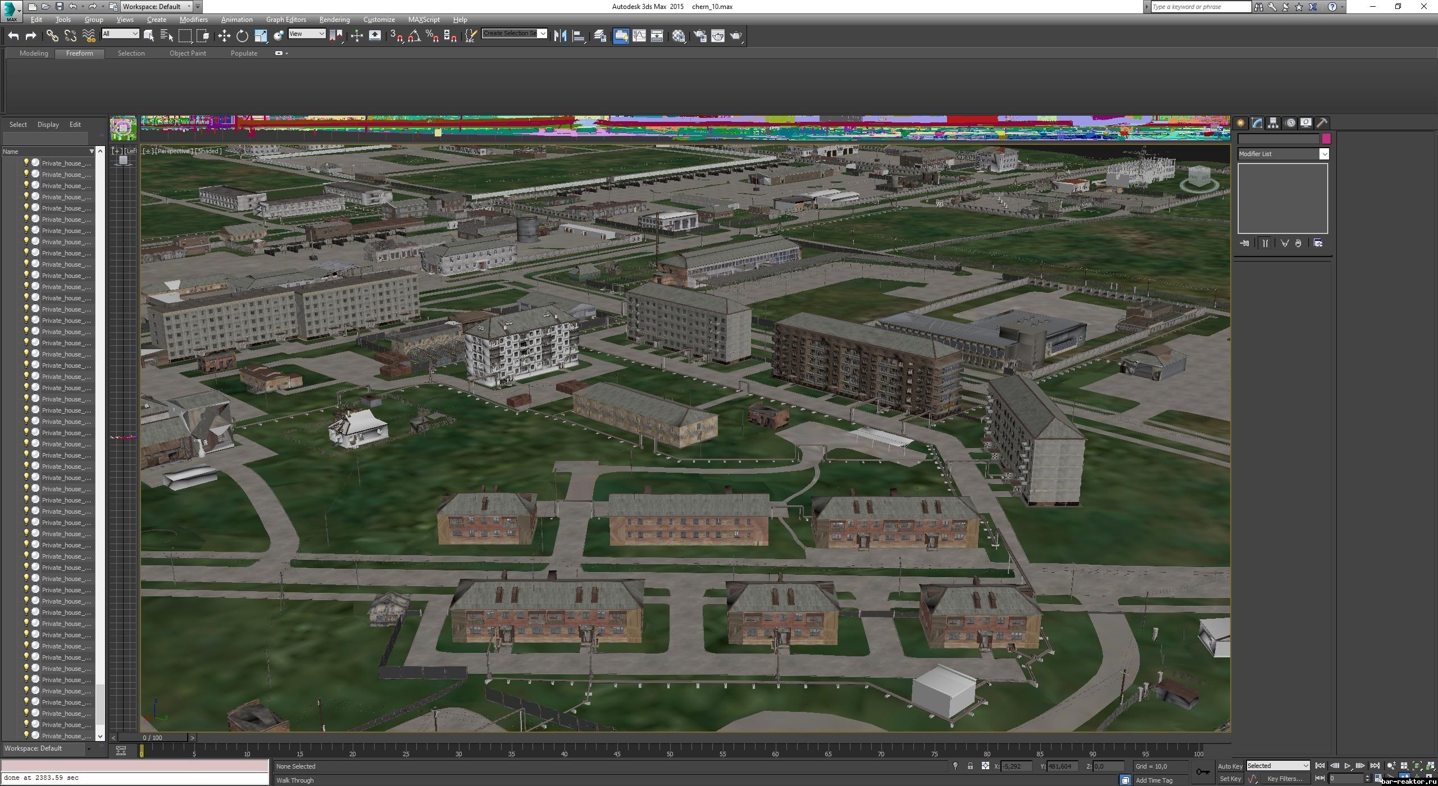Open the reference coordinate View dropdown
The image size is (1438, 786).
(307, 34)
